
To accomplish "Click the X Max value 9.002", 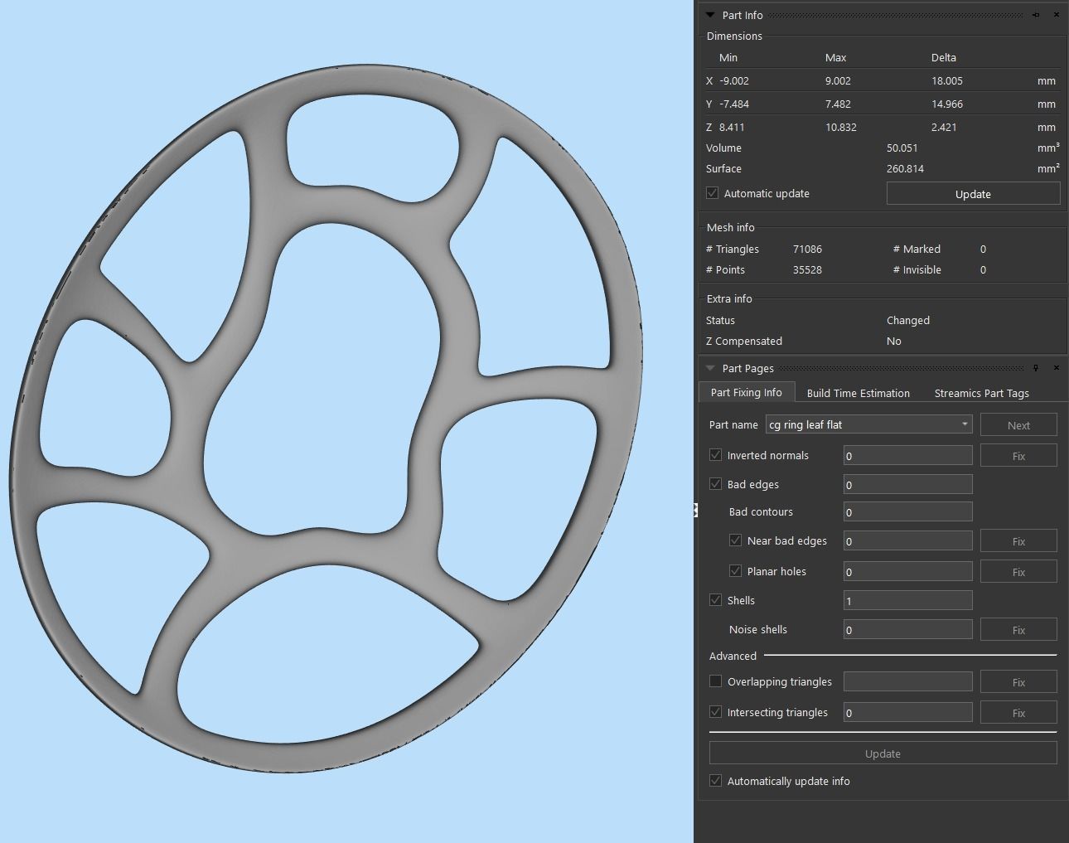I will tap(838, 80).
